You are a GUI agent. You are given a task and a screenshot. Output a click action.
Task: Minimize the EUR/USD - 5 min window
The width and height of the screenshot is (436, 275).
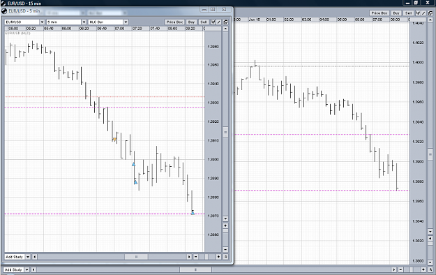coord(204,10)
